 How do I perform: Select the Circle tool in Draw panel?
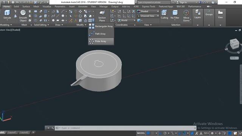click(x=63, y=16)
